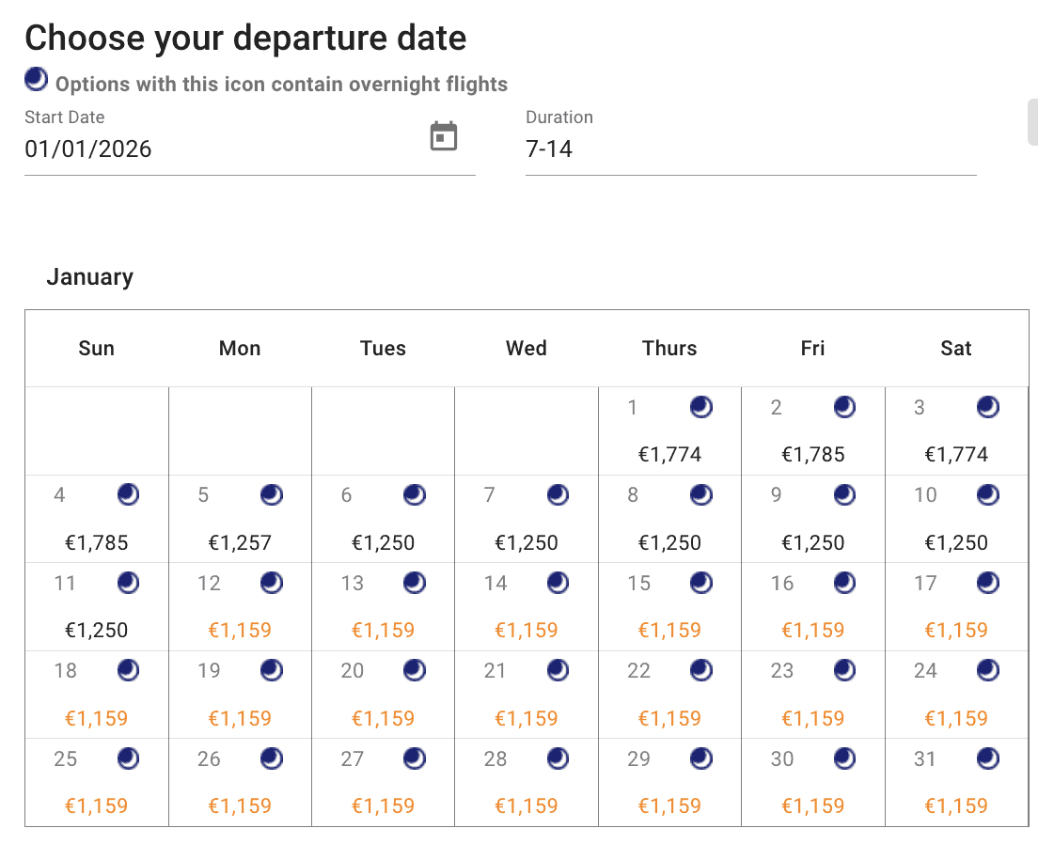Click the overnight moon icon on January 1
Image resolution: width=1038 pixels, height=844 pixels.
click(701, 407)
